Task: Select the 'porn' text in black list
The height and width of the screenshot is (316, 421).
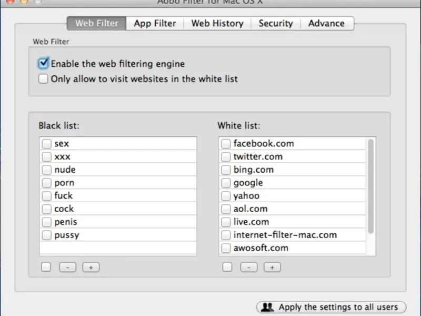Action: pyautogui.click(x=64, y=183)
